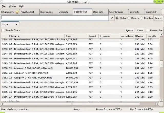
Task: Select row 3254 Divertimento KV 289,271G Menuet
Action: [80, 87]
